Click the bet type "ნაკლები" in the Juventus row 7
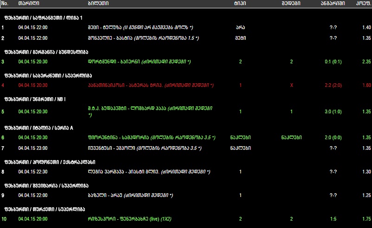Screen dimensions: 372x228 pyautogui.click(x=240, y=148)
